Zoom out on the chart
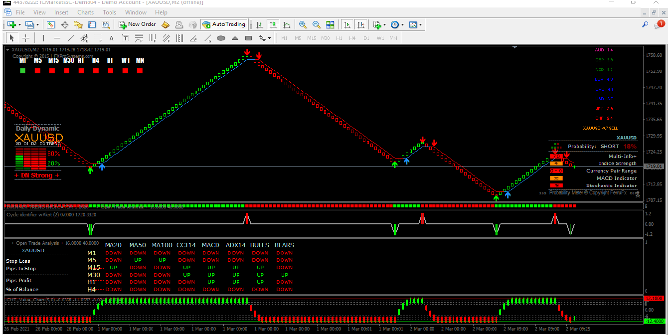Image resolution: width=668 pixels, height=335 pixels. pyautogui.click(x=316, y=24)
